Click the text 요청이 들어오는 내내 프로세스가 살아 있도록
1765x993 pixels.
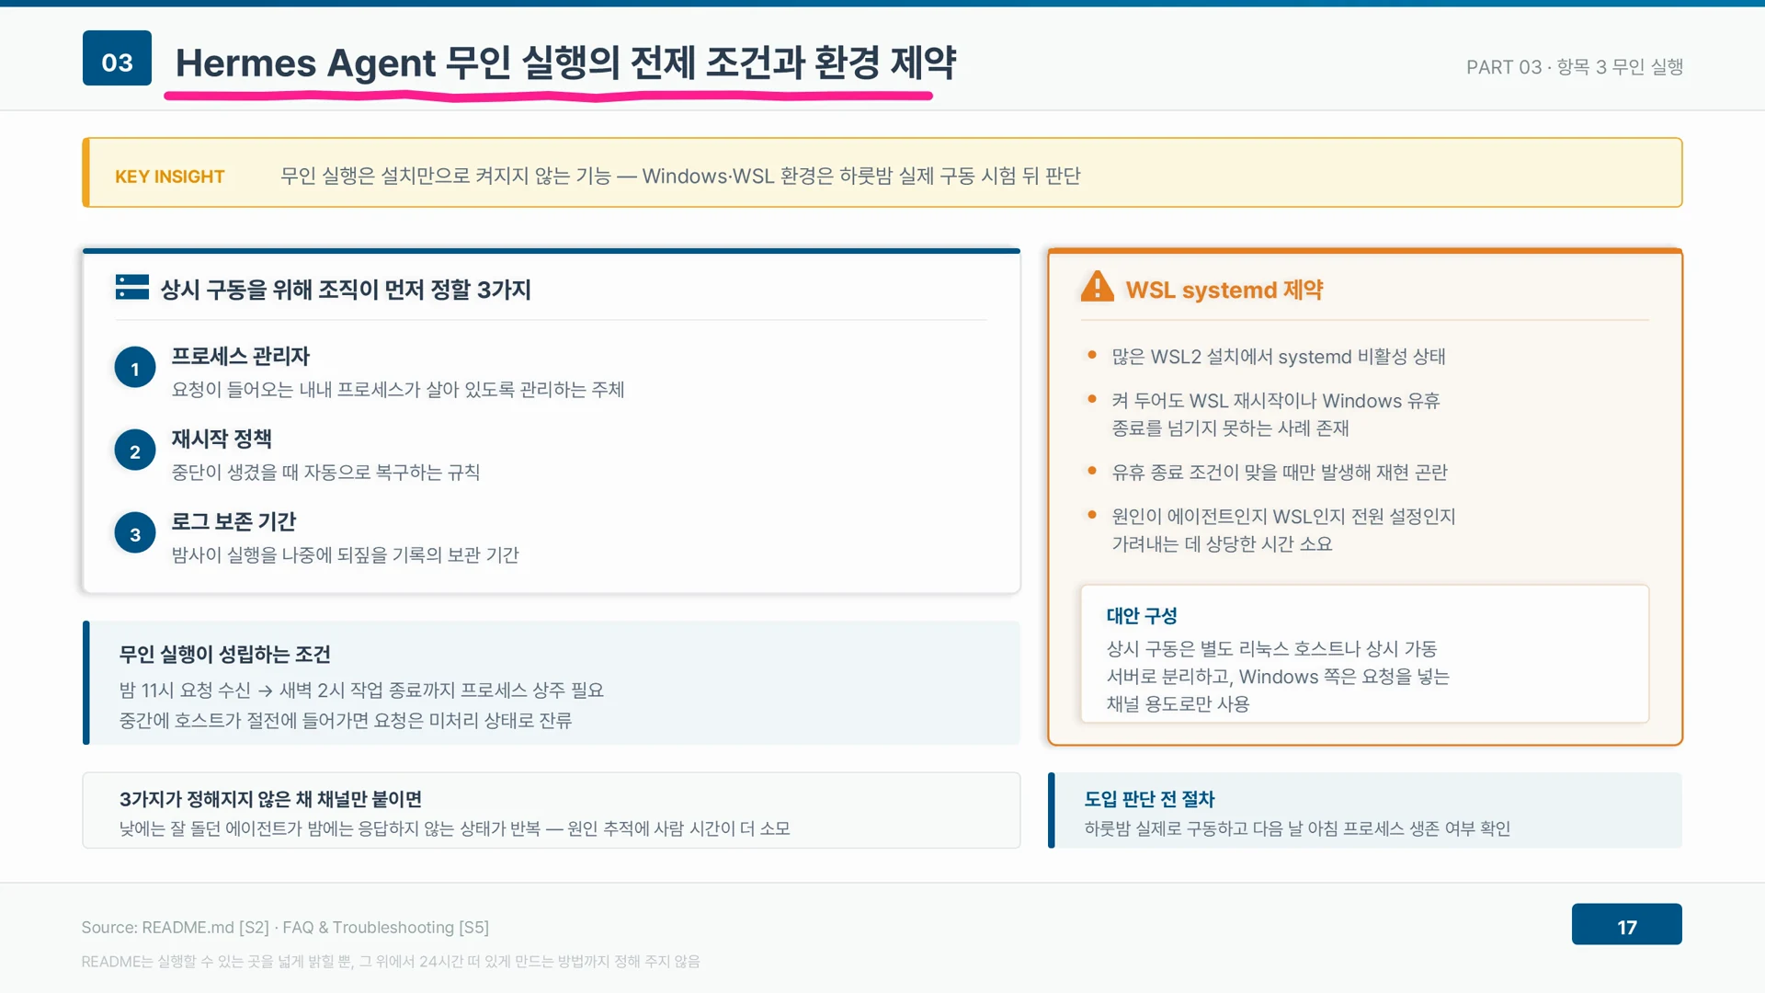point(398,390)
